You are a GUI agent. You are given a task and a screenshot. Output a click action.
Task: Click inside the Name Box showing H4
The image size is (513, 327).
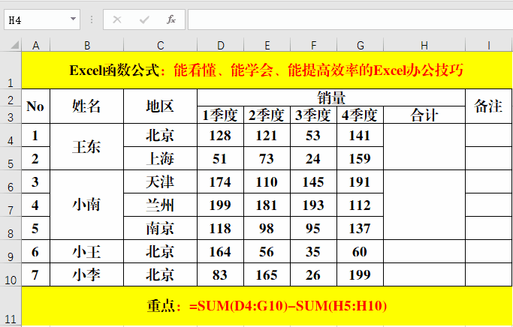[x=36, y=19]
